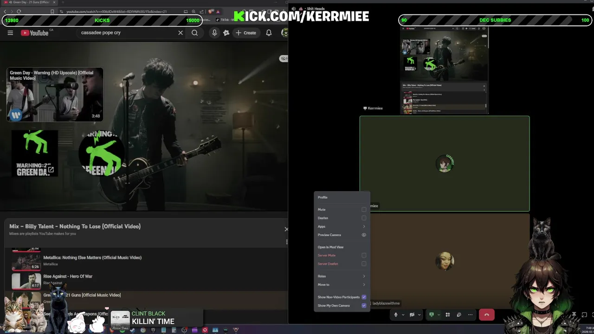Open Discord call more options ellipsis
The height and width of the screenshot is (334, 594).
(x=470, y=315)
